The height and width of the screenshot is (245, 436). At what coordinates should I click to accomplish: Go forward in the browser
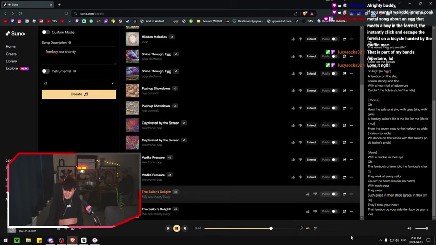(x=13, y=13)
